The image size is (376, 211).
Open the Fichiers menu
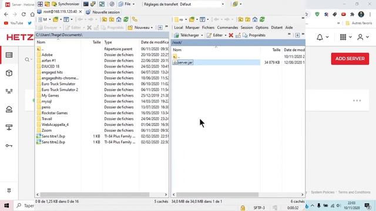(208, 28)
